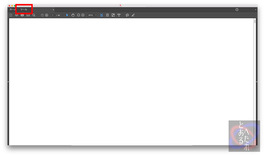265x156 pixels.
Task: Open help via question mark icon
Action: pyautogui.click(x=237, y=10)
